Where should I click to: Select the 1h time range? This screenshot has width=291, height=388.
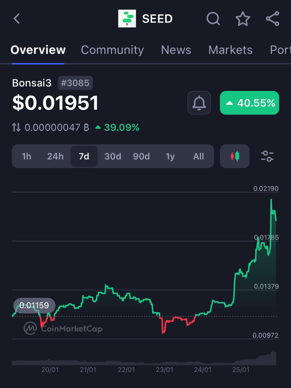click(x=26, y=156)
